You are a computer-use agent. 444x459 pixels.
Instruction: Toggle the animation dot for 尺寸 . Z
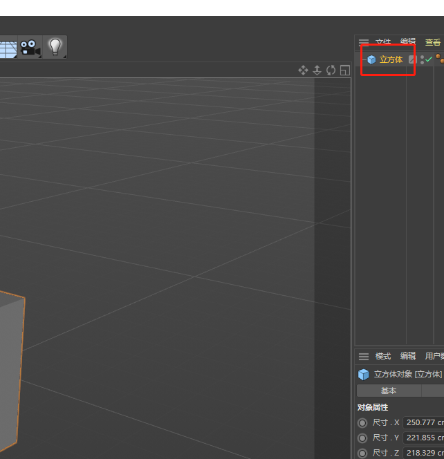(362, 453)
